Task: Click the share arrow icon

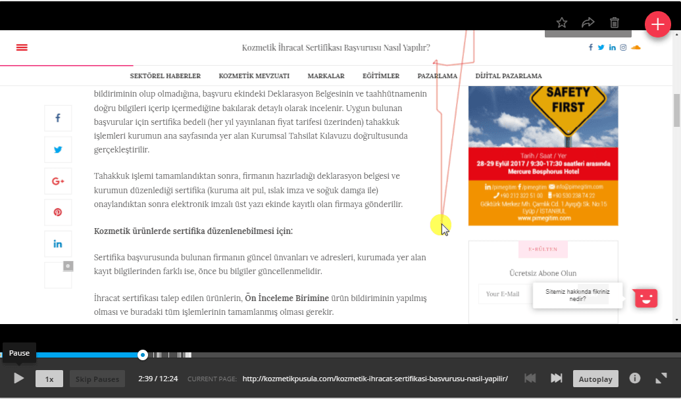Action: pyautogui.click(x=588, y=23)
